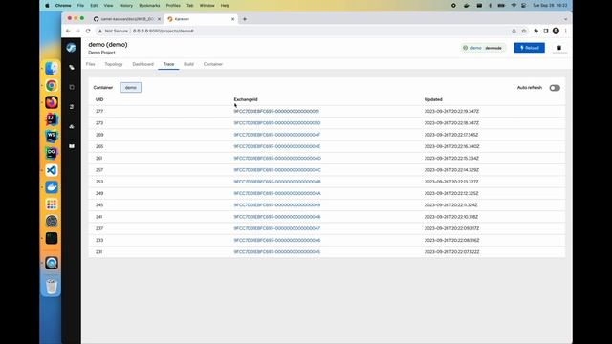Click the blue Reload button

529,48
